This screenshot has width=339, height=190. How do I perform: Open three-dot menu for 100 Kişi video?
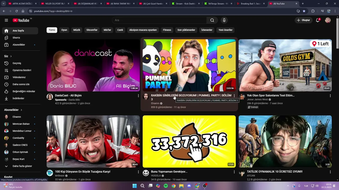pos(138,172)
